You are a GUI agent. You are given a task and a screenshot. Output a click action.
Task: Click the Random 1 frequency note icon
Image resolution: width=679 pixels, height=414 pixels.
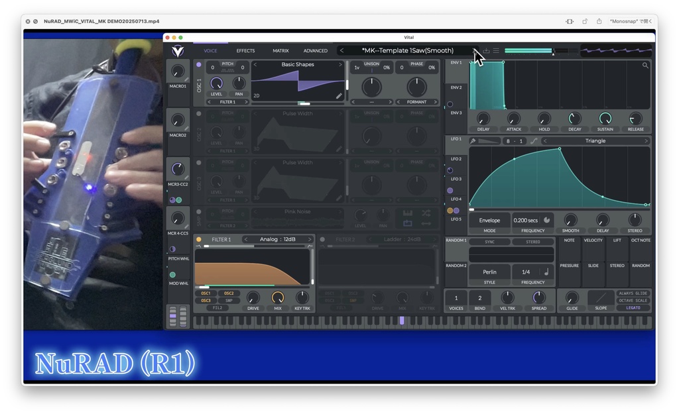(546, 272)
